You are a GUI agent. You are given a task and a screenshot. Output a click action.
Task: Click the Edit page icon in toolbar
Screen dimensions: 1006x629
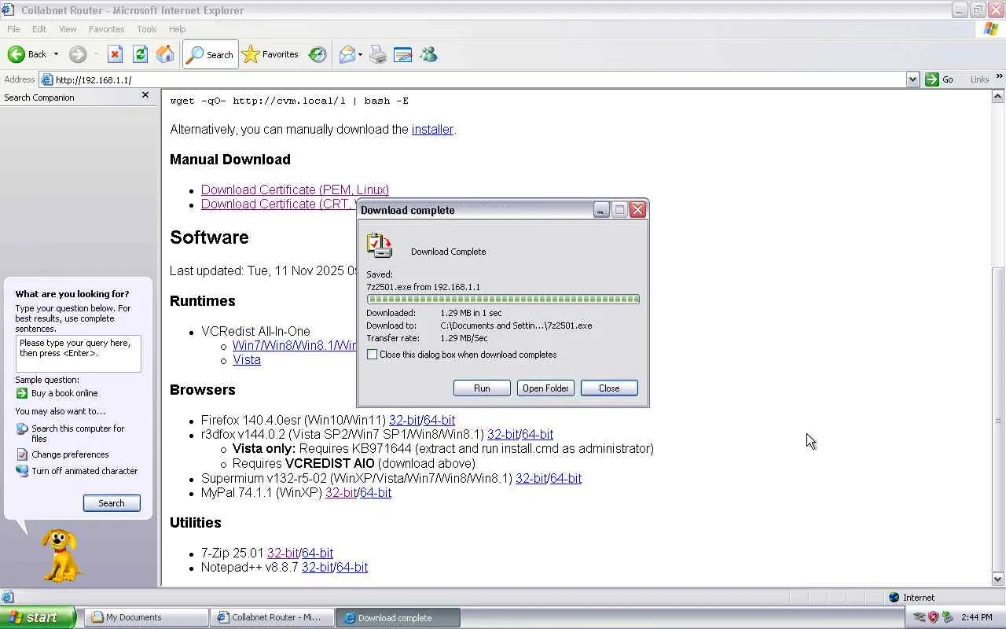(x=402, y=54)
